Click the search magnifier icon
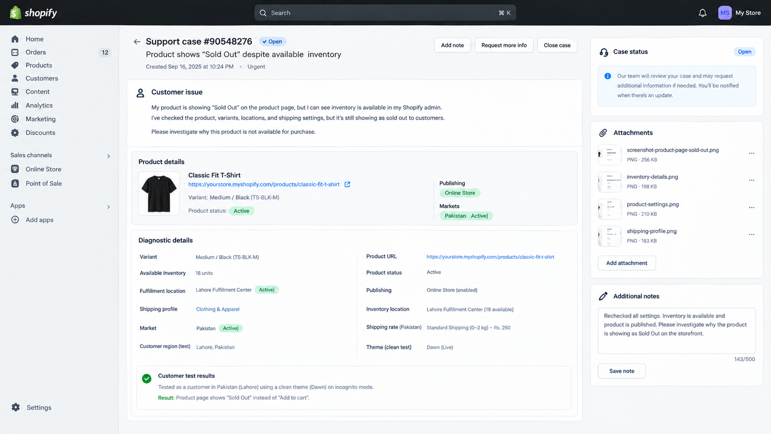Screen dimensions: 771x434 pos(263,13)
